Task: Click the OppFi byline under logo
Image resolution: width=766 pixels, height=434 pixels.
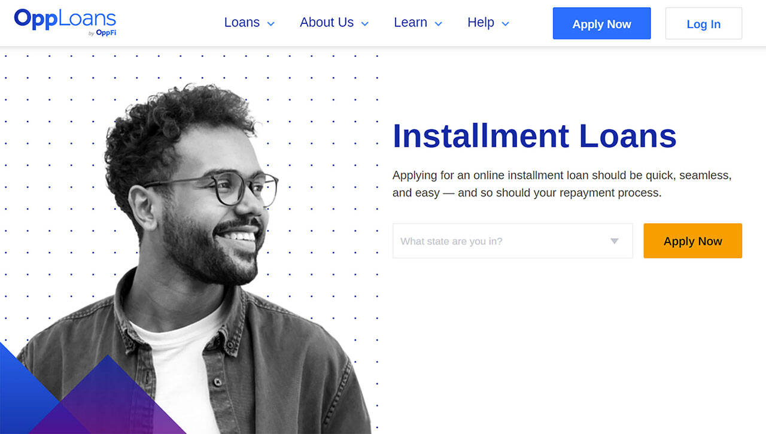Action: click(102, 33)
